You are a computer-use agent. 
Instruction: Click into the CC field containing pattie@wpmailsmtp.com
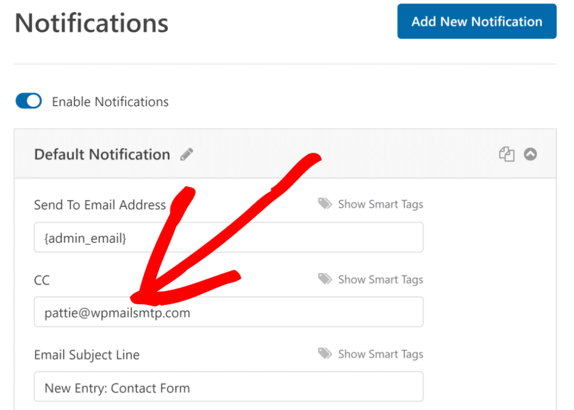[x=280, y=312]
